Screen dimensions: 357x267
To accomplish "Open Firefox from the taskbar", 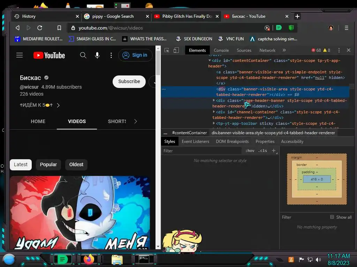I will point(89,259).
